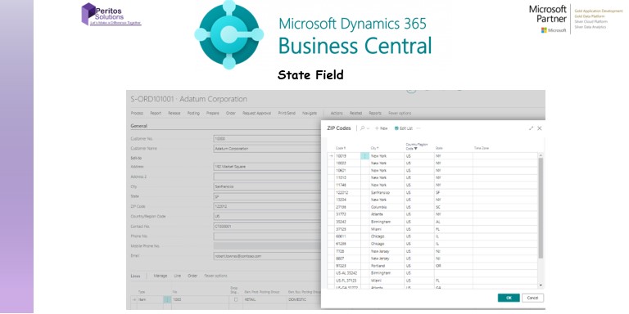Open the Report menu in sales order
The image size is (629, 314).
tap(156, 114)
